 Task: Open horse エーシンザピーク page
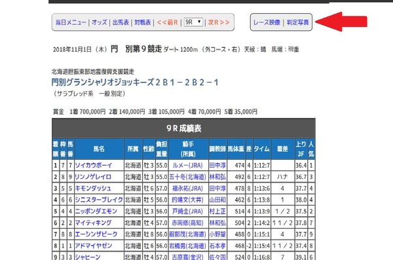click(96, 234)
